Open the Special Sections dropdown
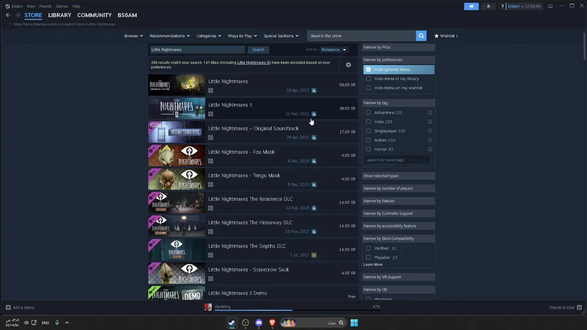The image size is (587, 330). pyautogui.click(x=281, y=36)
